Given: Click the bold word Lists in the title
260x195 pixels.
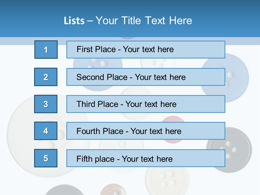Looking at the screenshot, I should (x=74, y=21).
